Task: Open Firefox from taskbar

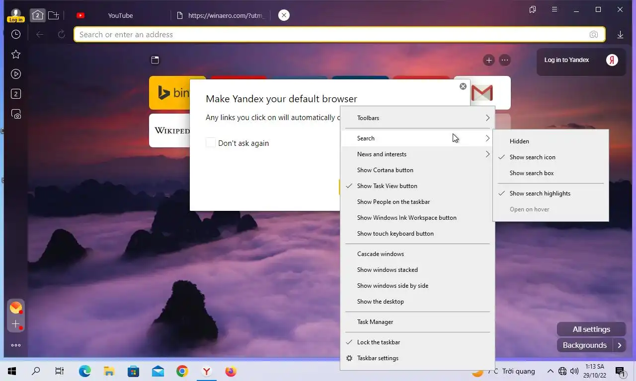Action: [x=231, y=371]
